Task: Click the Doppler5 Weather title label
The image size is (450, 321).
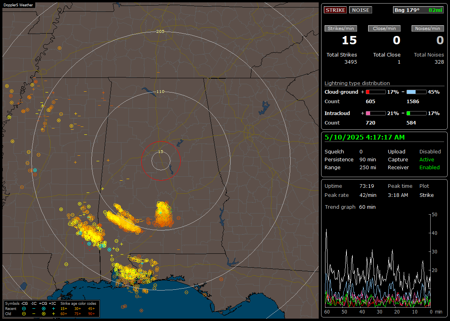Action: click(18, 5)
